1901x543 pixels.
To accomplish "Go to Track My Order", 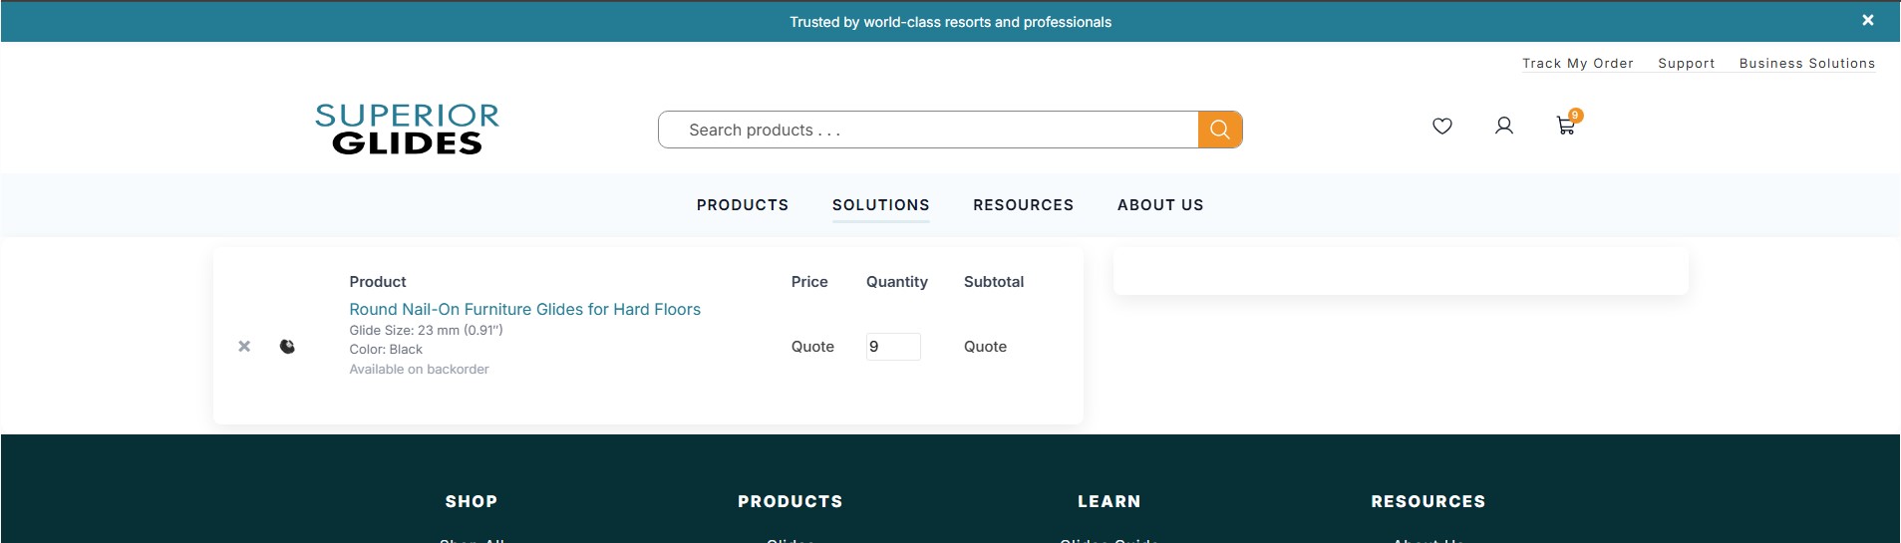I will point(1577,64).
